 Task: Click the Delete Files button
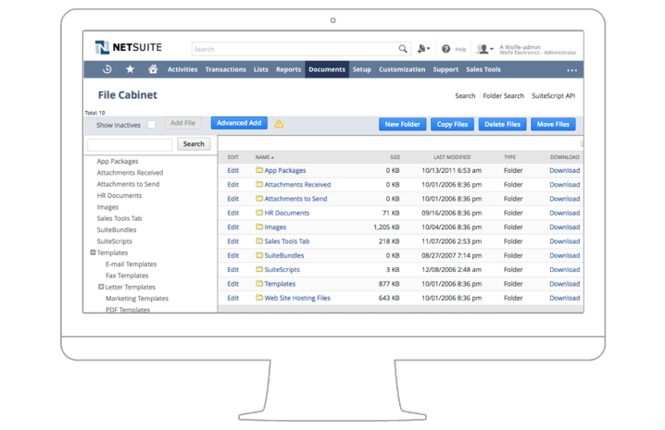point(503,124)
